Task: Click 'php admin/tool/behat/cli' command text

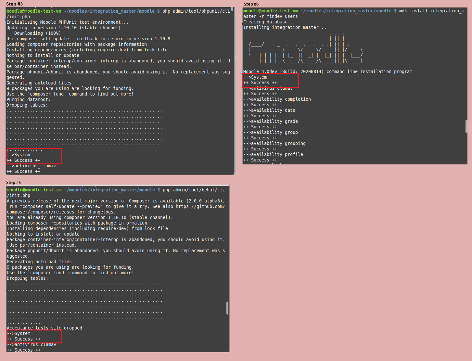Action: [194, 190]
